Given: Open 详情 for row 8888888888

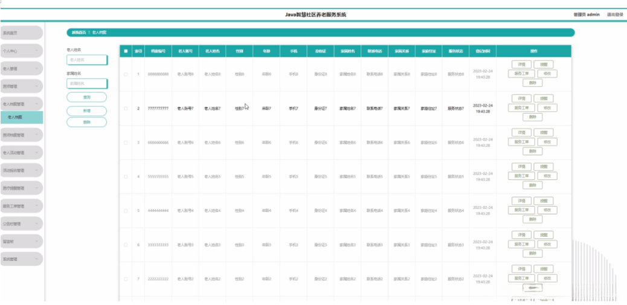Looking at the screenshot, I should point(521,65).
